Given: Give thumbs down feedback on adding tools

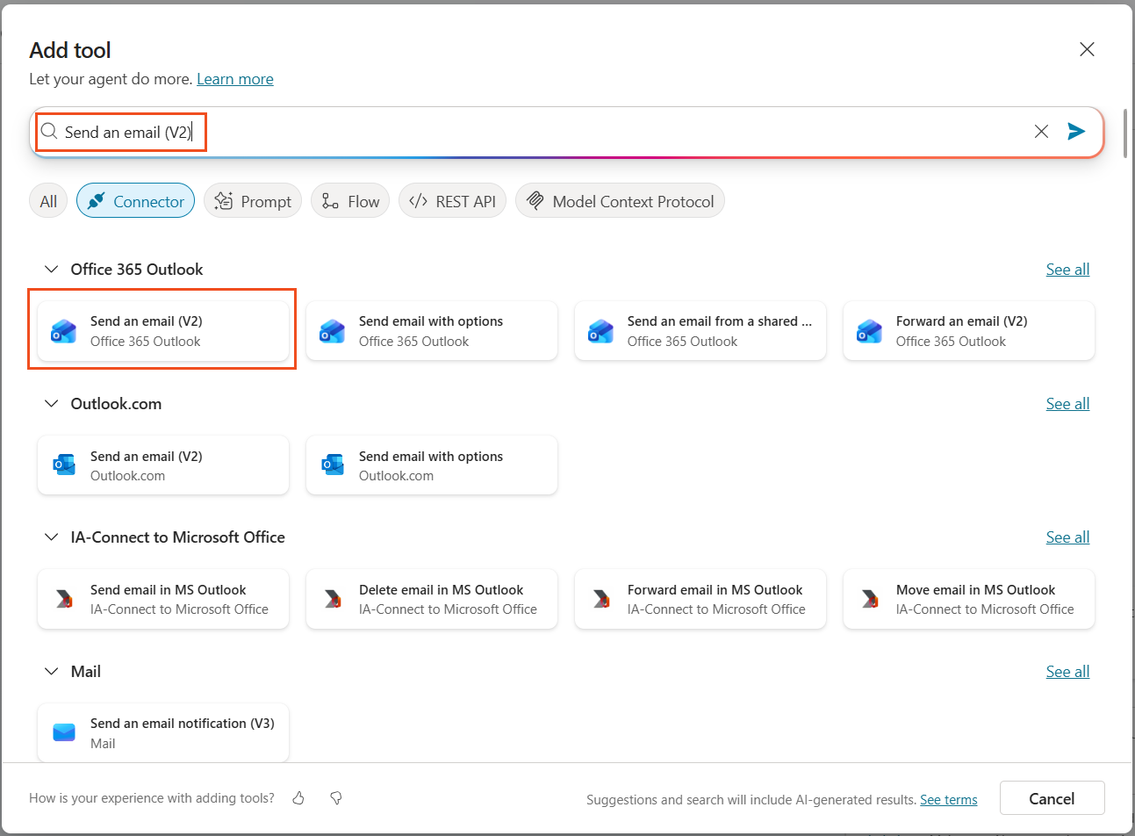Looking at the screenshot, I should click(x=335, y=797).
